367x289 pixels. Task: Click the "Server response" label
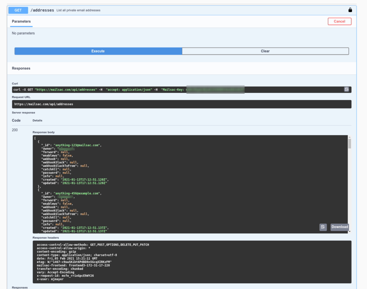point(23,113)
